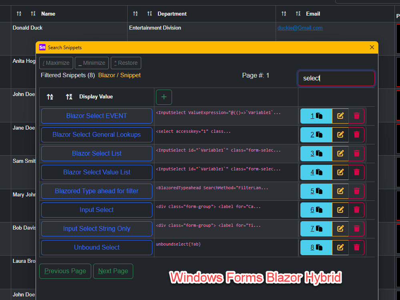Click the Previous Page button
Screen dimensions: 400x300
point(65,271)
